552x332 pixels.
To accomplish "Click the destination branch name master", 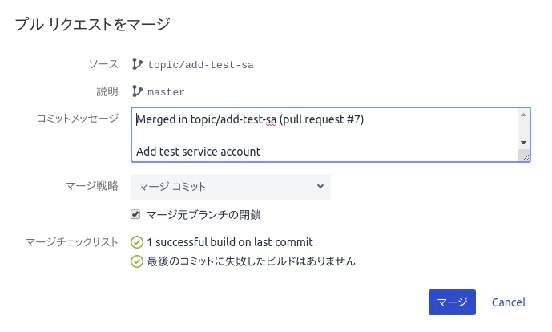I will click(x=166, y=92).
